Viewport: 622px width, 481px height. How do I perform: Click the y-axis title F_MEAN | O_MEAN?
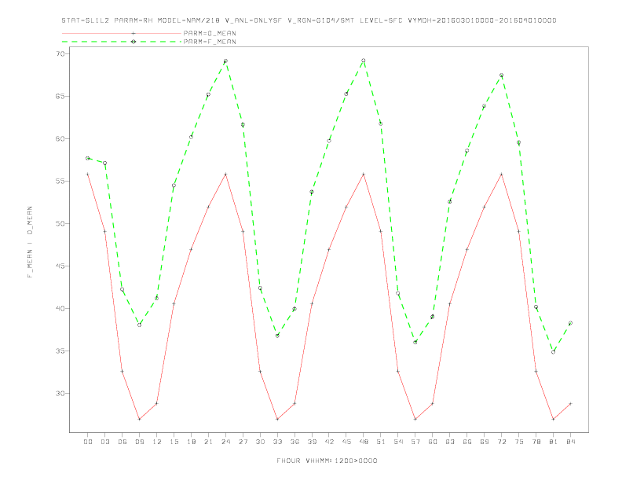(x=30, y=242)
